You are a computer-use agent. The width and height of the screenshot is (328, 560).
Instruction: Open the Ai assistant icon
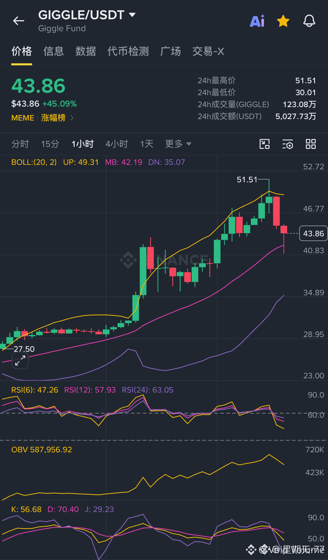[x=257, y=21]
